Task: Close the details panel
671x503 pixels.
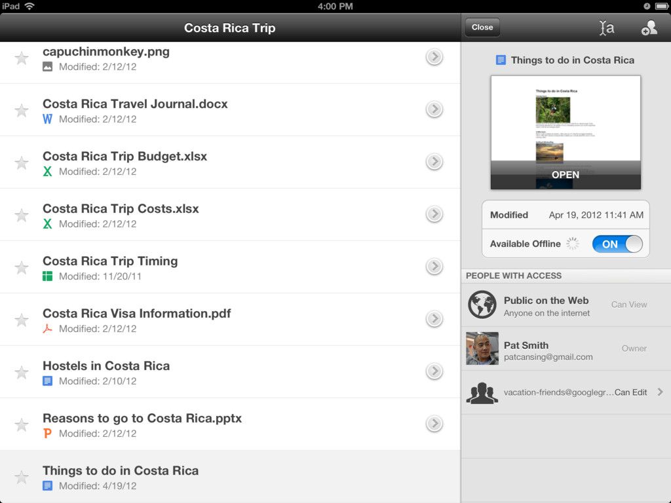Action: click(482, 28)
